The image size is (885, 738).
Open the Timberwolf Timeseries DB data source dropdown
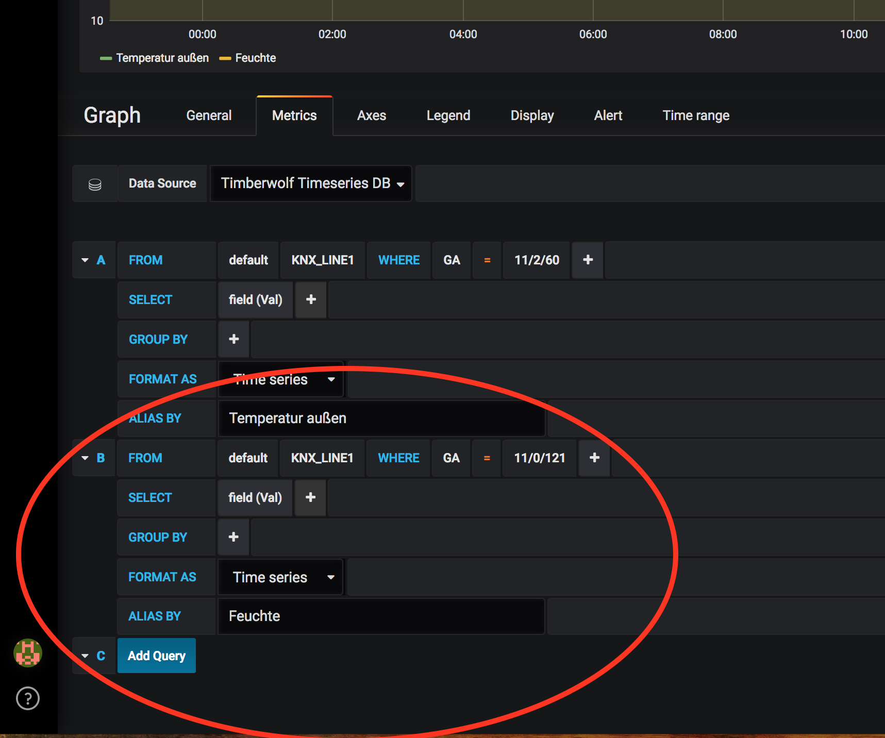coord(311,183)
